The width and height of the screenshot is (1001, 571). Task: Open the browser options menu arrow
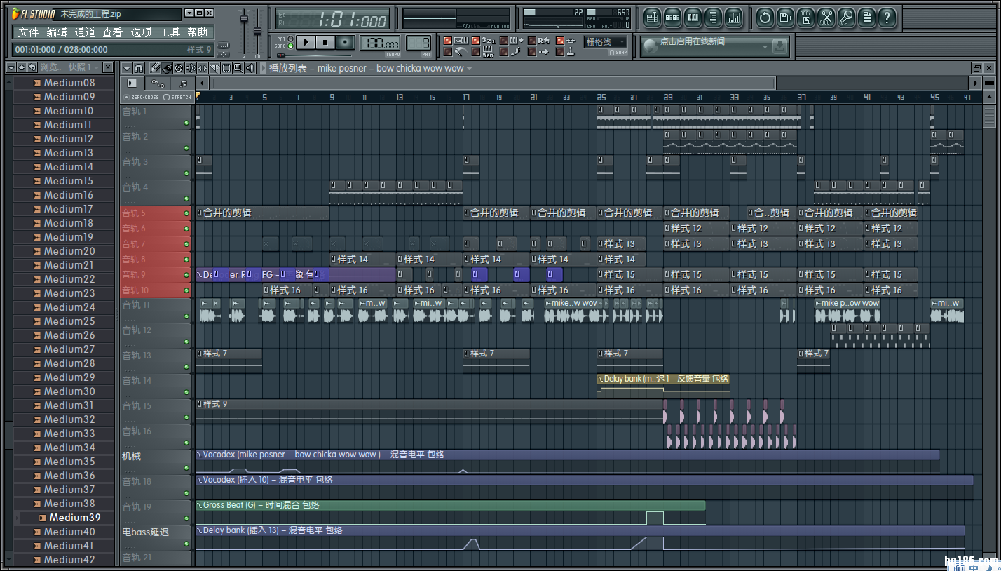(11, 67)
